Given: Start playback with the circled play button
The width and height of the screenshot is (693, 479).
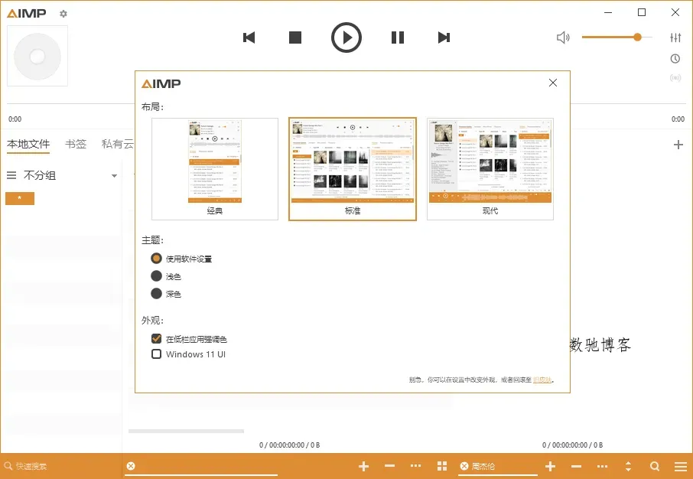Looking at the screenshot, I should point(346,37).
